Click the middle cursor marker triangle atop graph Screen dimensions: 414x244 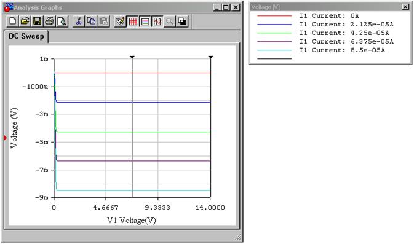click(132, 57)
